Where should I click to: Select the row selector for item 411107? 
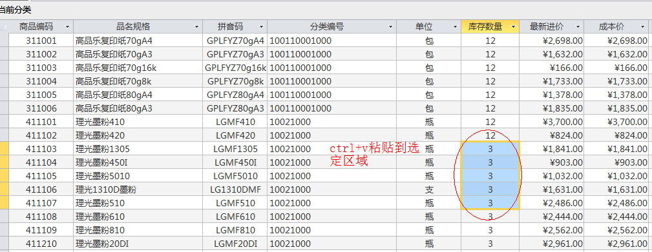[4, 203]
